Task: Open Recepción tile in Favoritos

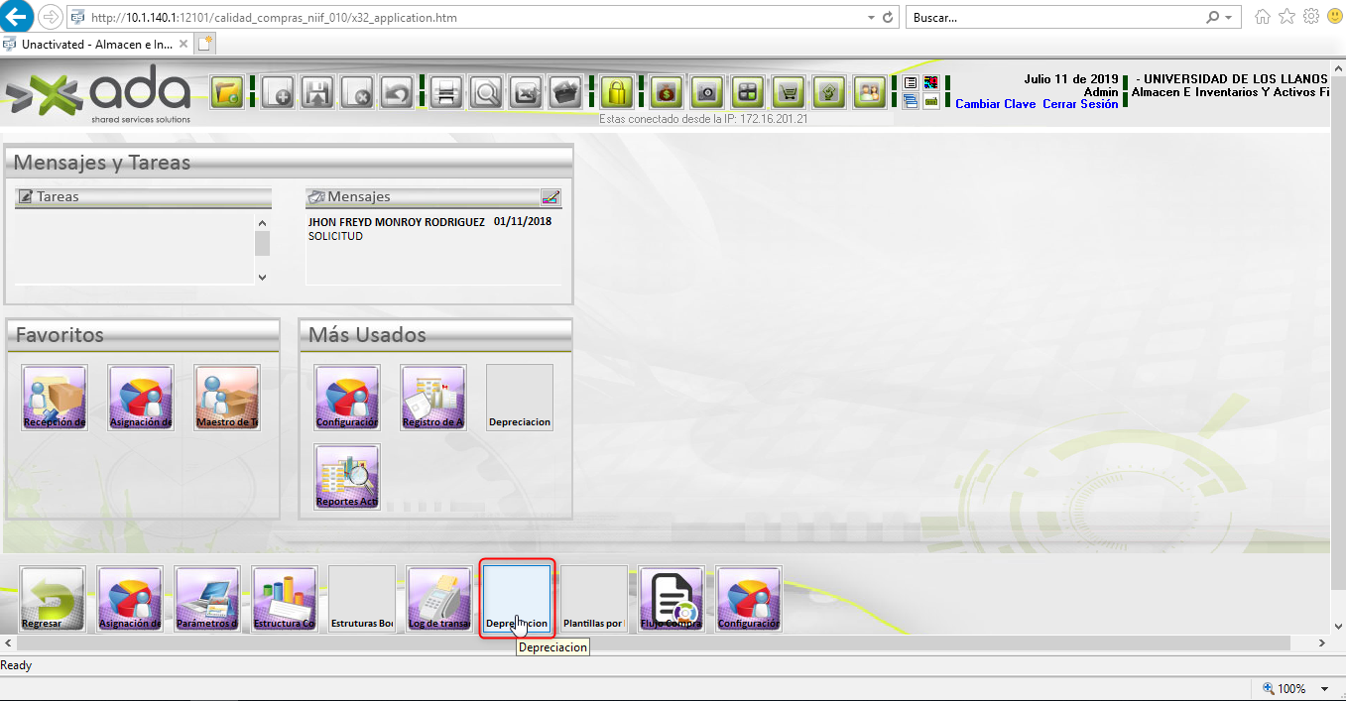Action: coord(55,397)
